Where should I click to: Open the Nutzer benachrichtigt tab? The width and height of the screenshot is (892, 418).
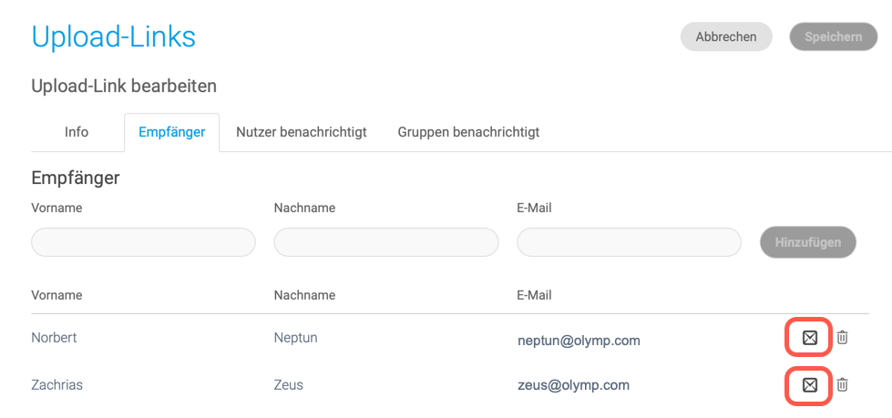pyautogui.click(x=302, y=133)
